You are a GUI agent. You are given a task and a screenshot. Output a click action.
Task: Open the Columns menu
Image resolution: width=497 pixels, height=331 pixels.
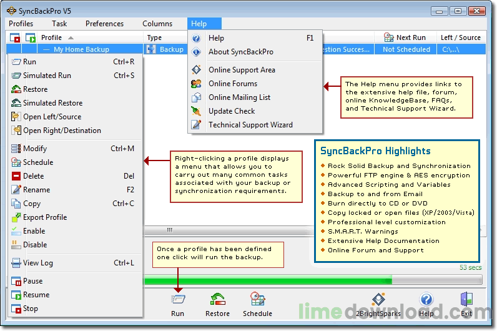click(x=157, y=24)
